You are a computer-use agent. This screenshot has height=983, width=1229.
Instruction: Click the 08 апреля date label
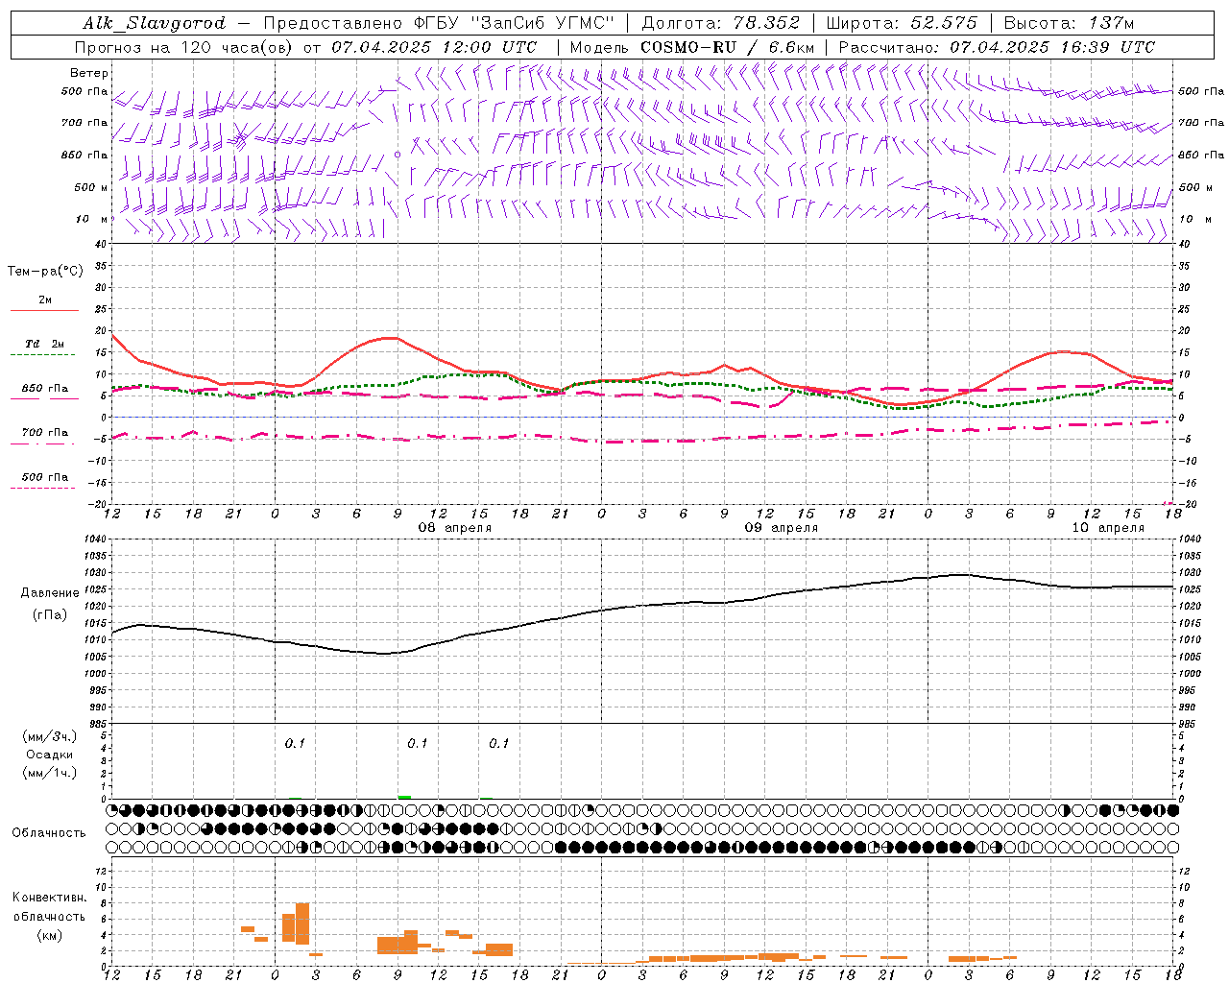pyautogui.click(x=454, y=528)
